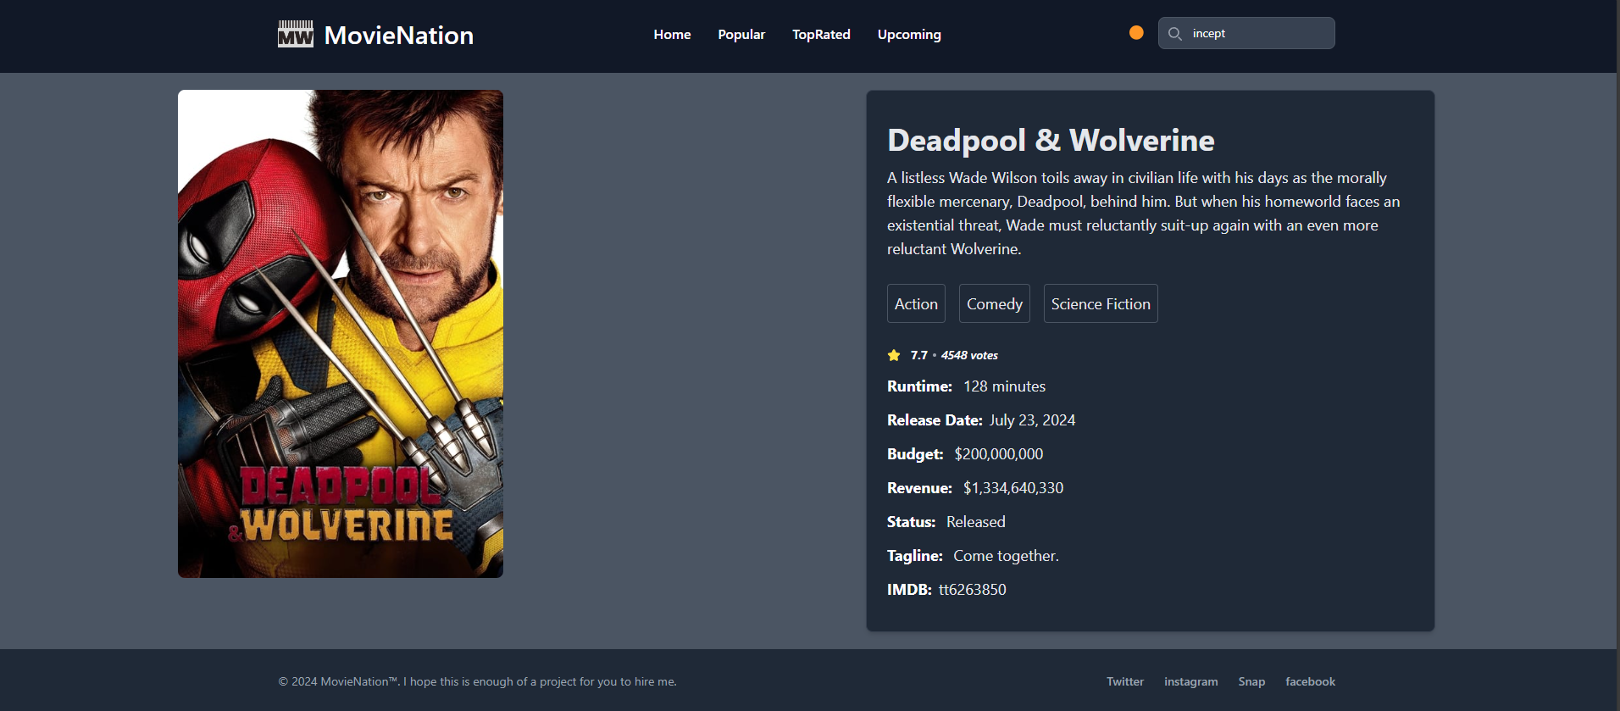Open the Popular nav item
1620x711 pixels.
click(741, 35)
